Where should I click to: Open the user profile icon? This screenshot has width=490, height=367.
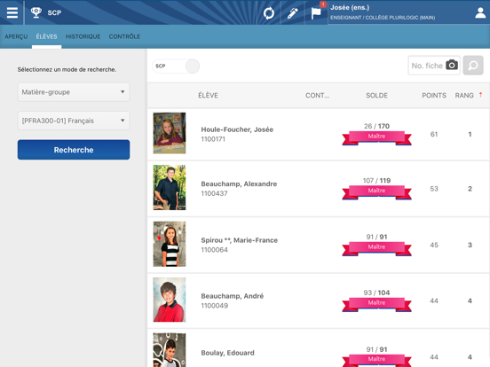tap(480, 12)
